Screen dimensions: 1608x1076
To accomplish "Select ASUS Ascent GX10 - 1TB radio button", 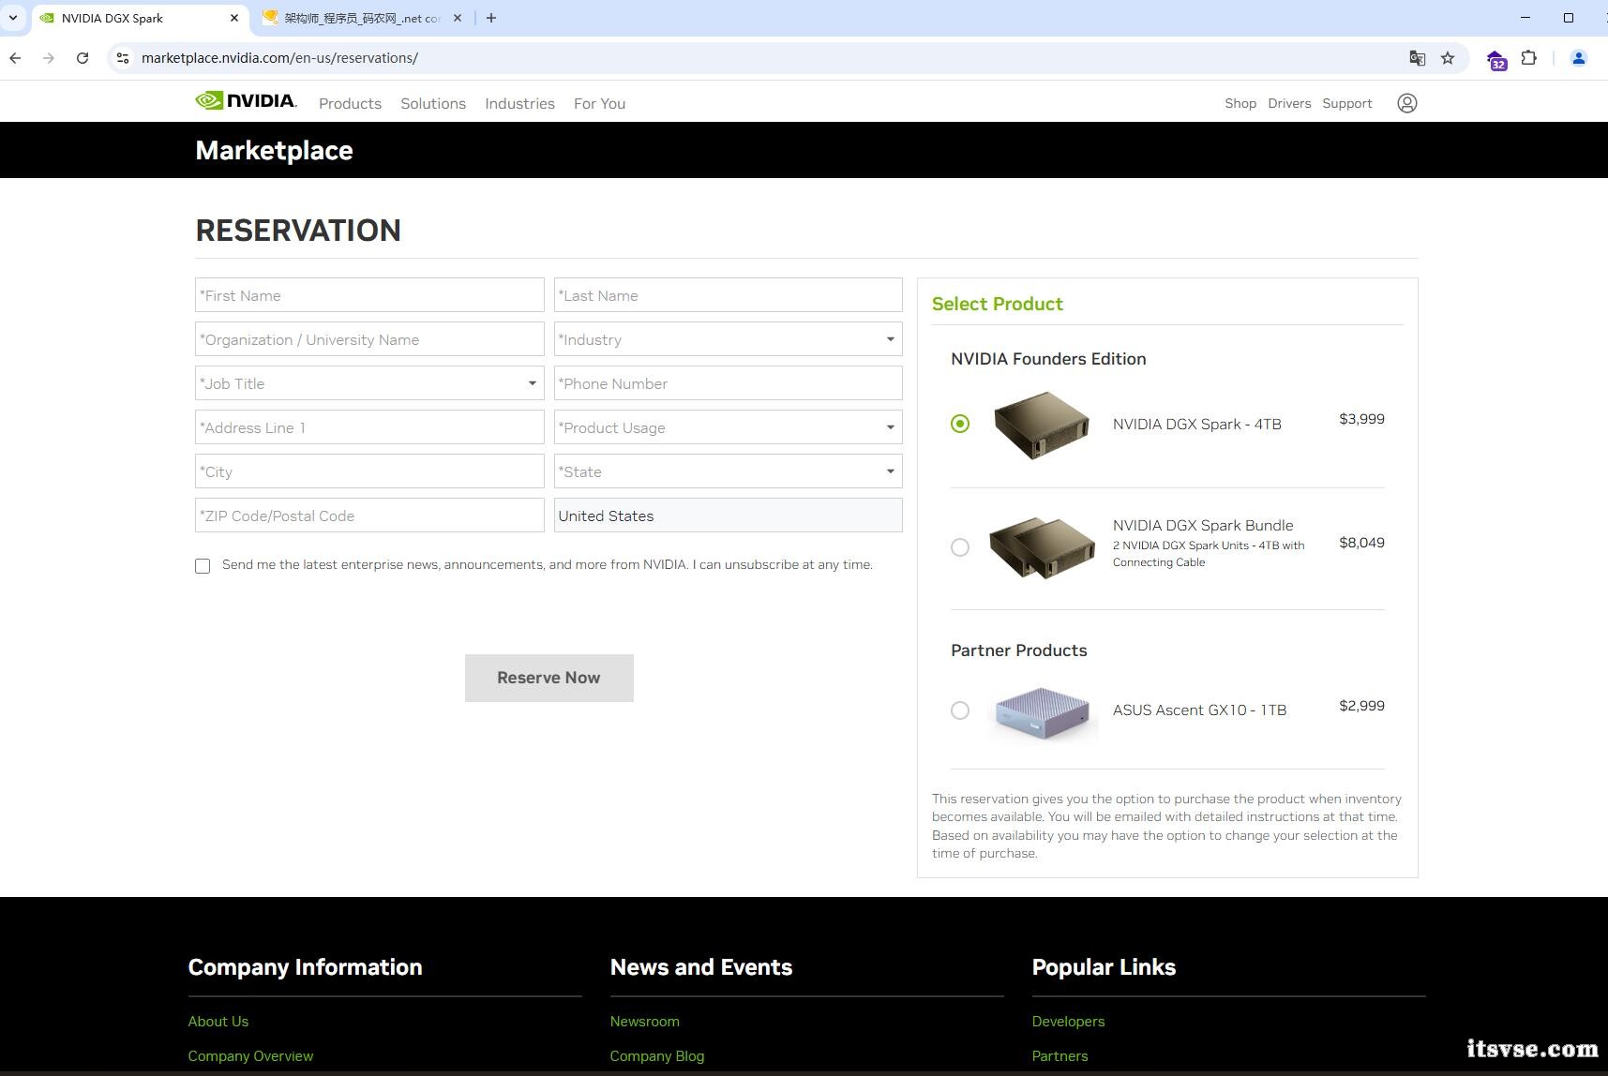I will 960,710.
